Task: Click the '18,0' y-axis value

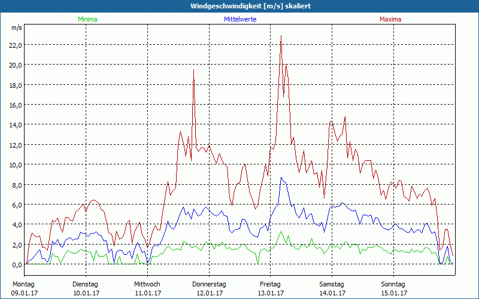Action: [x=16, y=86]
